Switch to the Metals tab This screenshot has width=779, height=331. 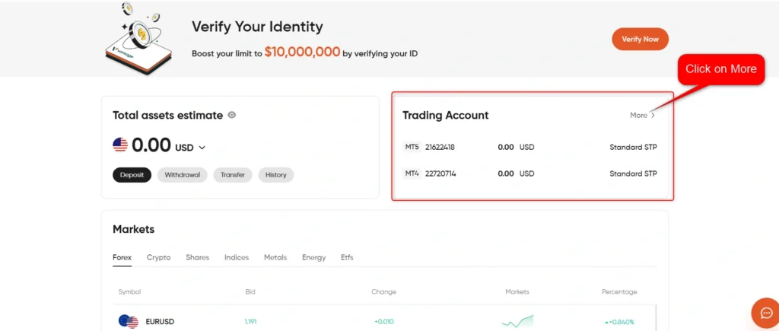pos(275,257)
